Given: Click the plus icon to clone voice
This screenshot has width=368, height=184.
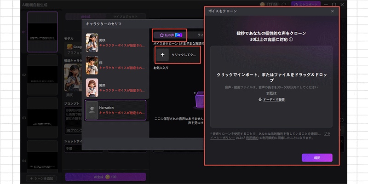Looking at the screenshot, I should pyautogui.click(x=163, y=55).
